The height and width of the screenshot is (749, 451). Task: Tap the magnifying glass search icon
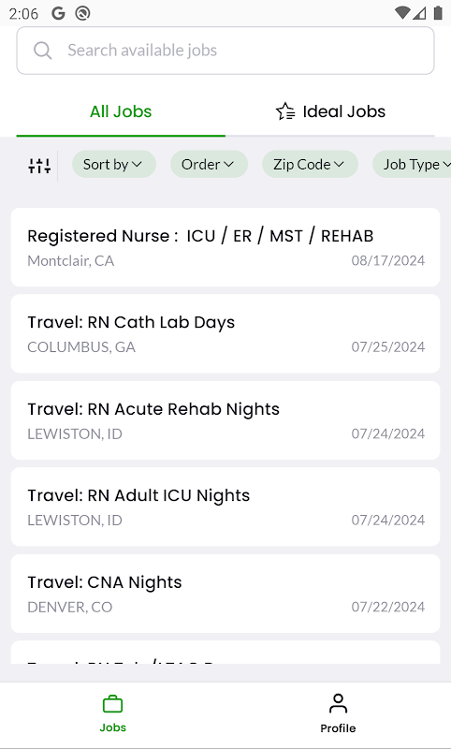coord(42,51)
